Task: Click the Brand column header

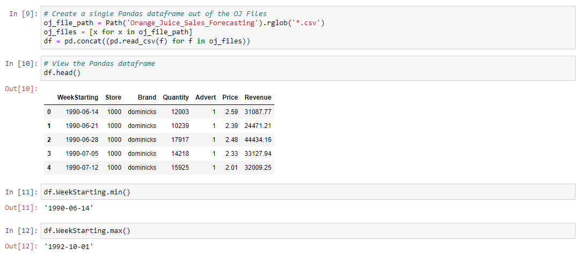Action: click(147, 97)
